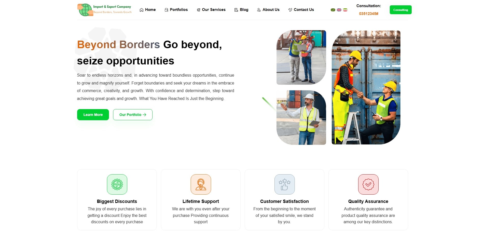Go to Home in the navigation bar

point(148,10)
